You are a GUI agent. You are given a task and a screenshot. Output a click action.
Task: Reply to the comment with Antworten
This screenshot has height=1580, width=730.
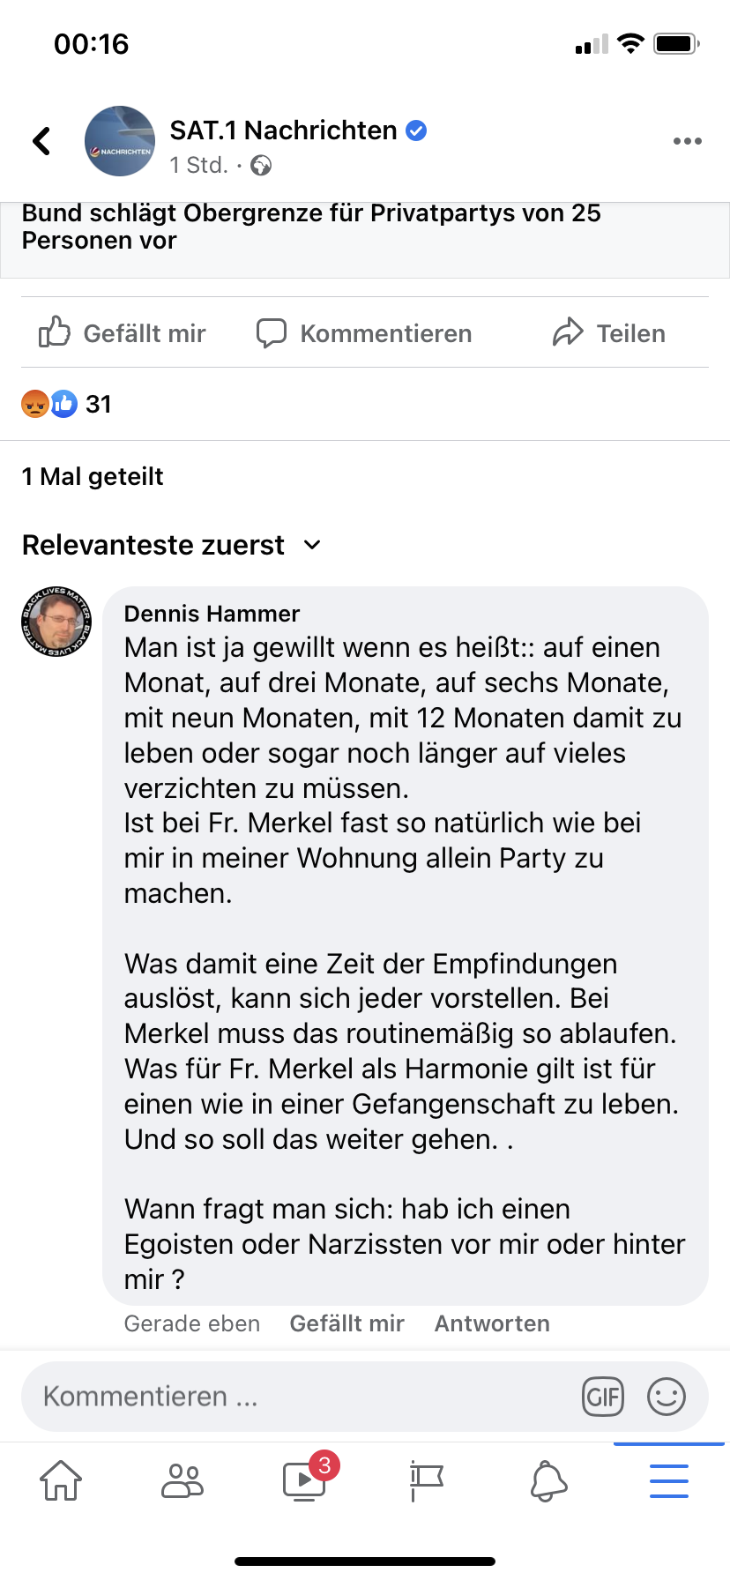492,1323
